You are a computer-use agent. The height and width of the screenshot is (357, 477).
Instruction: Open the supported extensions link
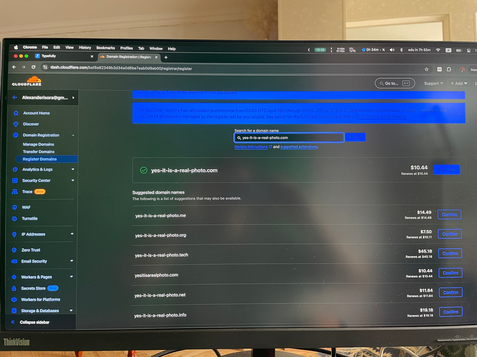299,147
